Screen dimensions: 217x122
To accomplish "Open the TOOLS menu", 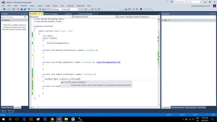I will click(x=55, y=6).
